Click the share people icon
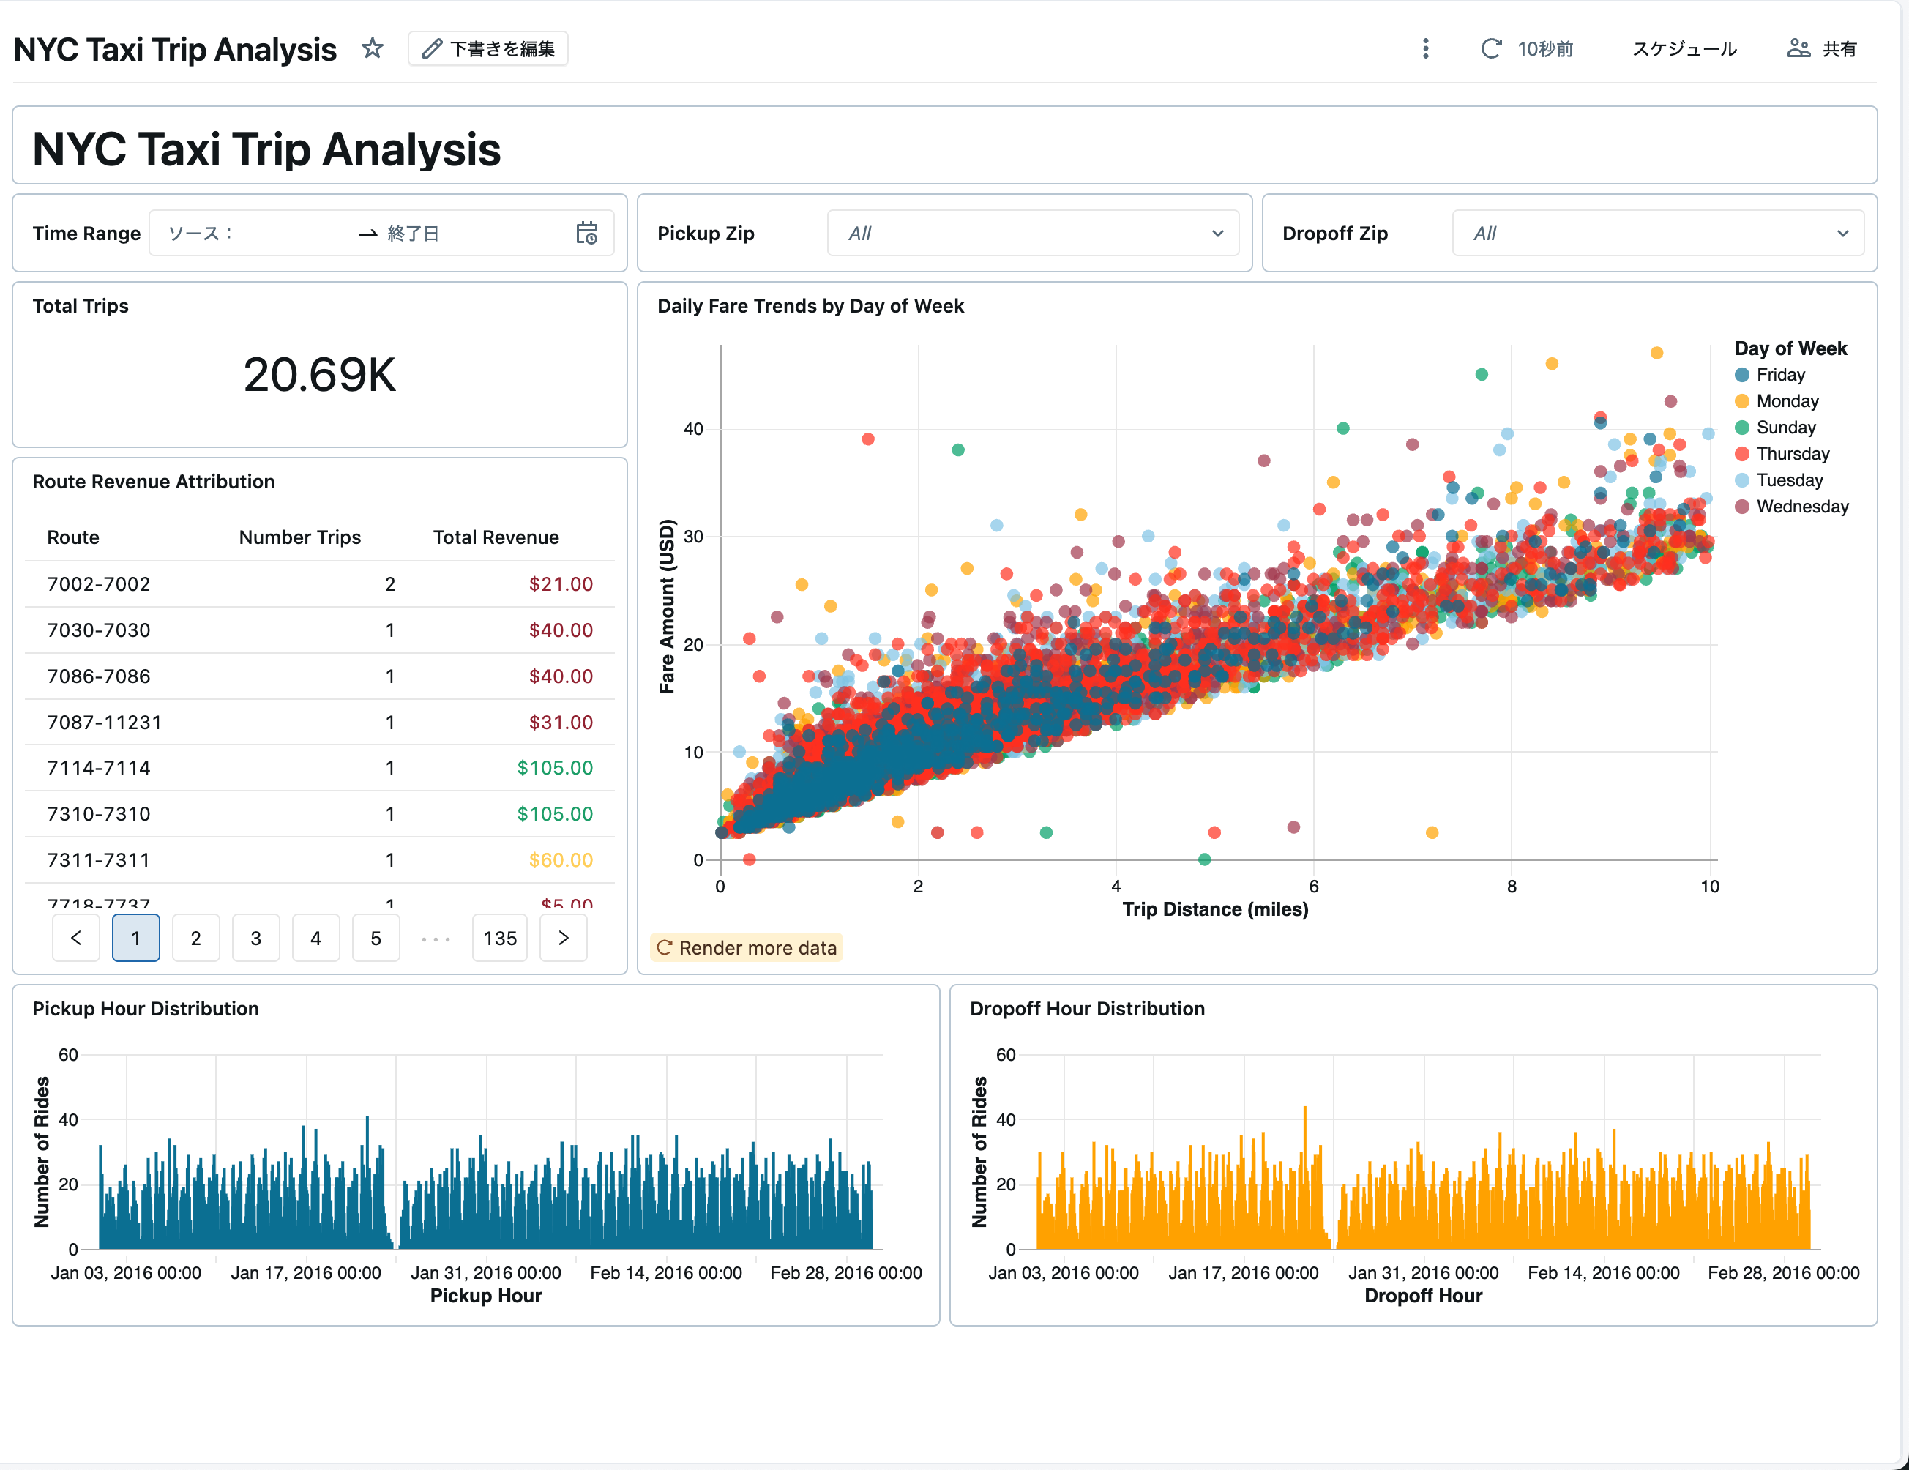This screenshot has height=1470, width=1909. pos(1798,49)
